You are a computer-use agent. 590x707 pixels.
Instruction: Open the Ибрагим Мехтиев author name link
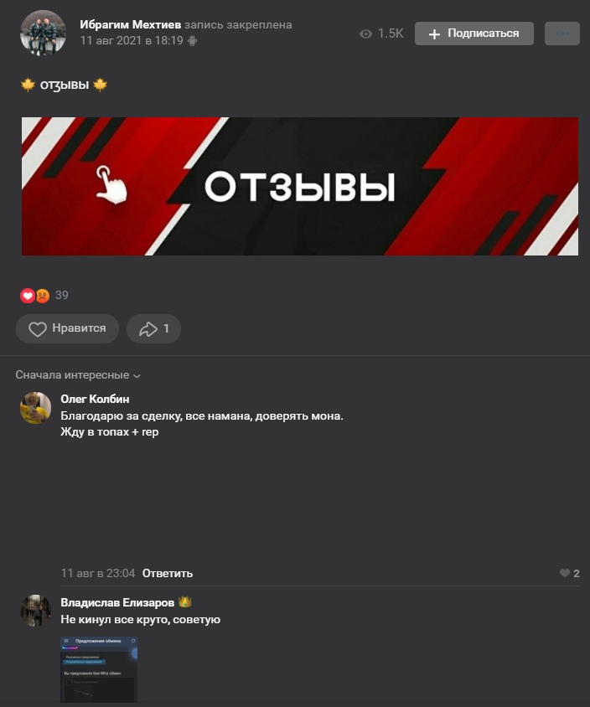click(131, 24)
